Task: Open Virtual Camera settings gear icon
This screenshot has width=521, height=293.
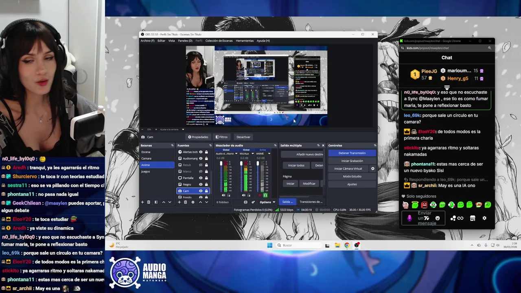Action: 372,168
